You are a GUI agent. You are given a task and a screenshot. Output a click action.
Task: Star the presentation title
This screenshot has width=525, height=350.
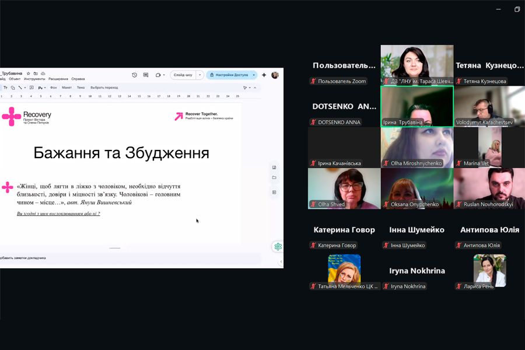coord(29,73)
